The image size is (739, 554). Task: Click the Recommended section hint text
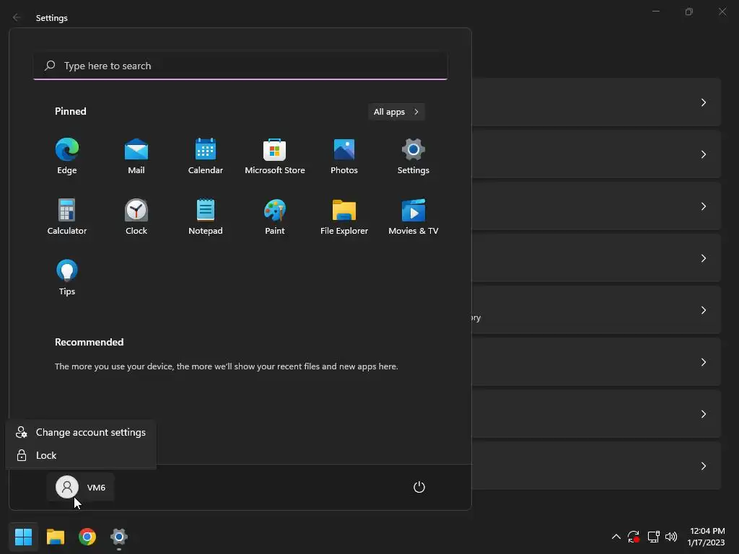[x=226, y=366]
